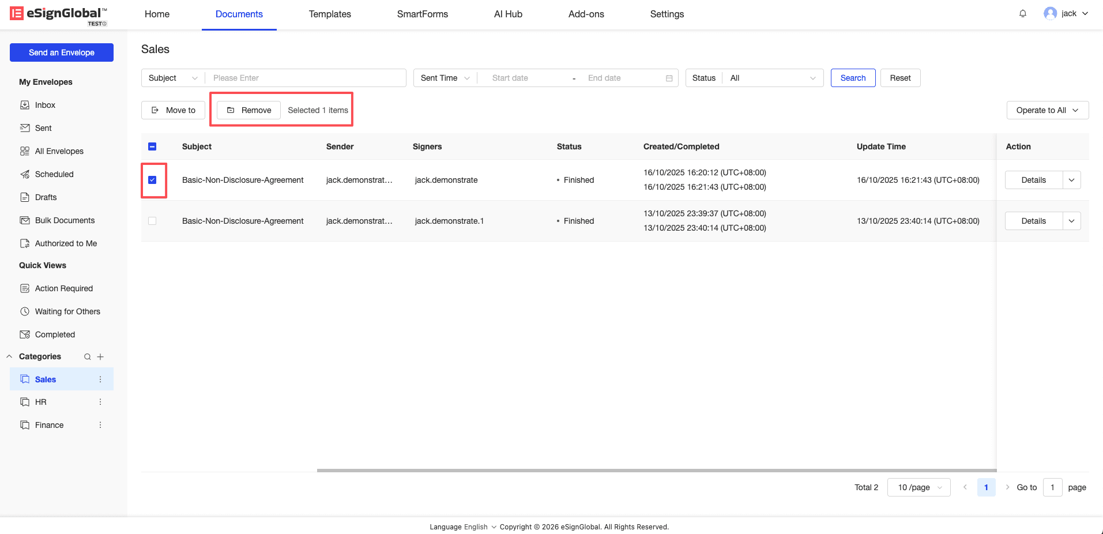
Task: Click the Send an Envelope button
Action: [x=62, y=52]
